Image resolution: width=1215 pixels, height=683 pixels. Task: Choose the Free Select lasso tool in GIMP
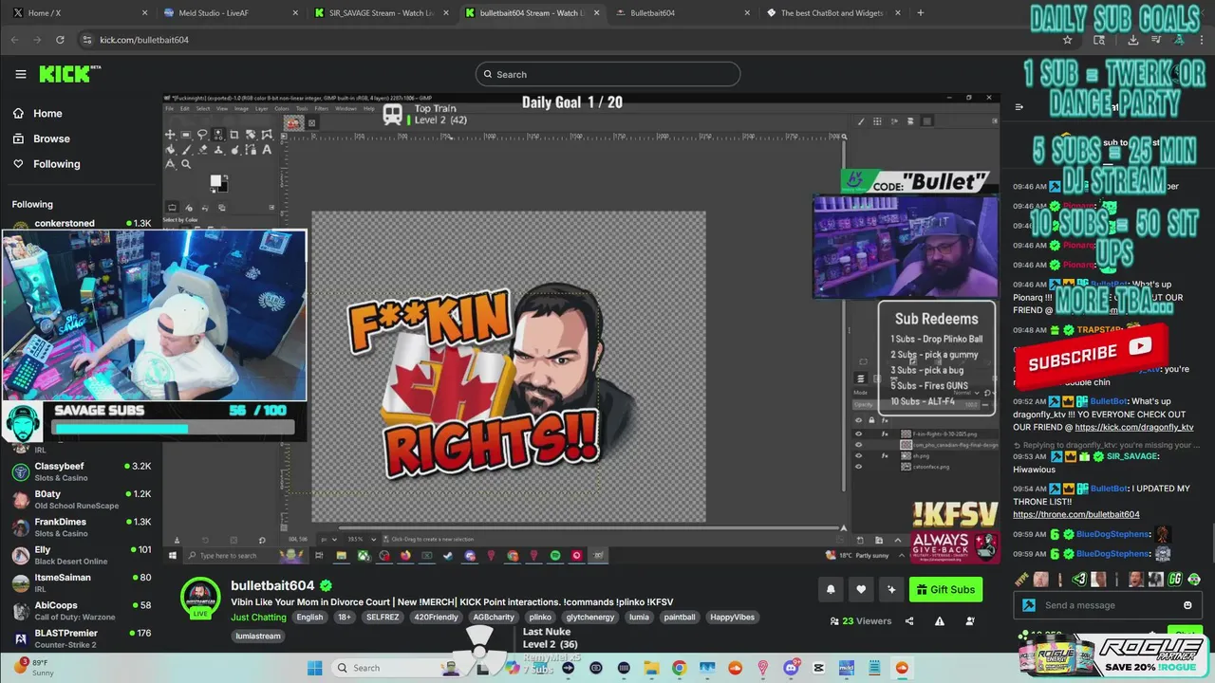coord(202,135)
